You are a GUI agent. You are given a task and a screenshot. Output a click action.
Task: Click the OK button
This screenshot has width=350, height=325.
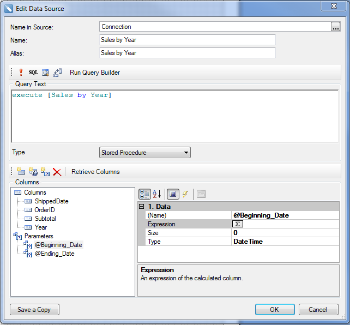[275, 309]
